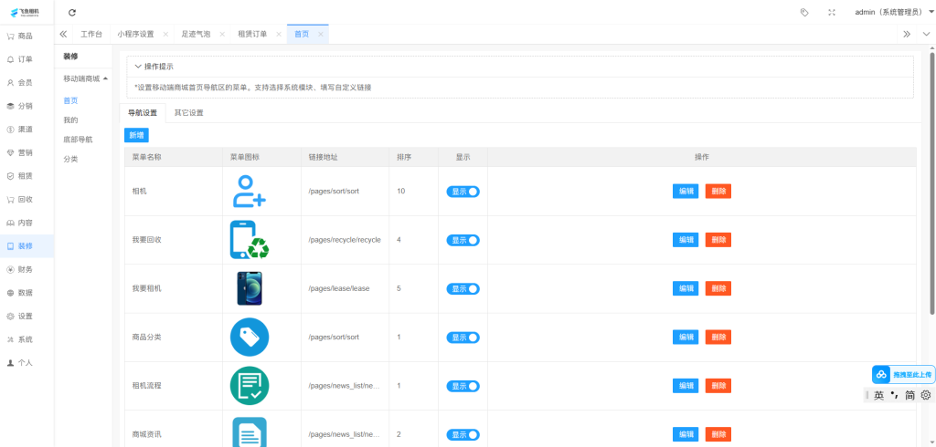Open input method settings gear
Screen dimensions: 936x447
[926, 395]
